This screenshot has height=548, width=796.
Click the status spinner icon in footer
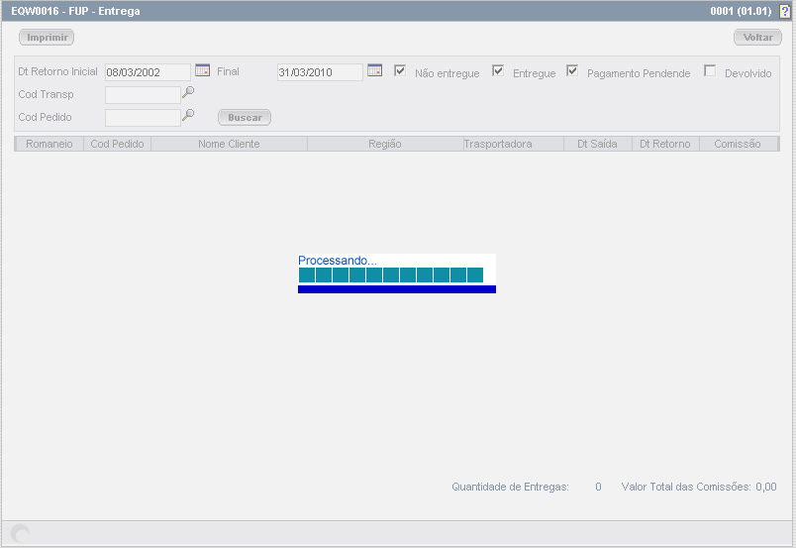click(20, 534)
